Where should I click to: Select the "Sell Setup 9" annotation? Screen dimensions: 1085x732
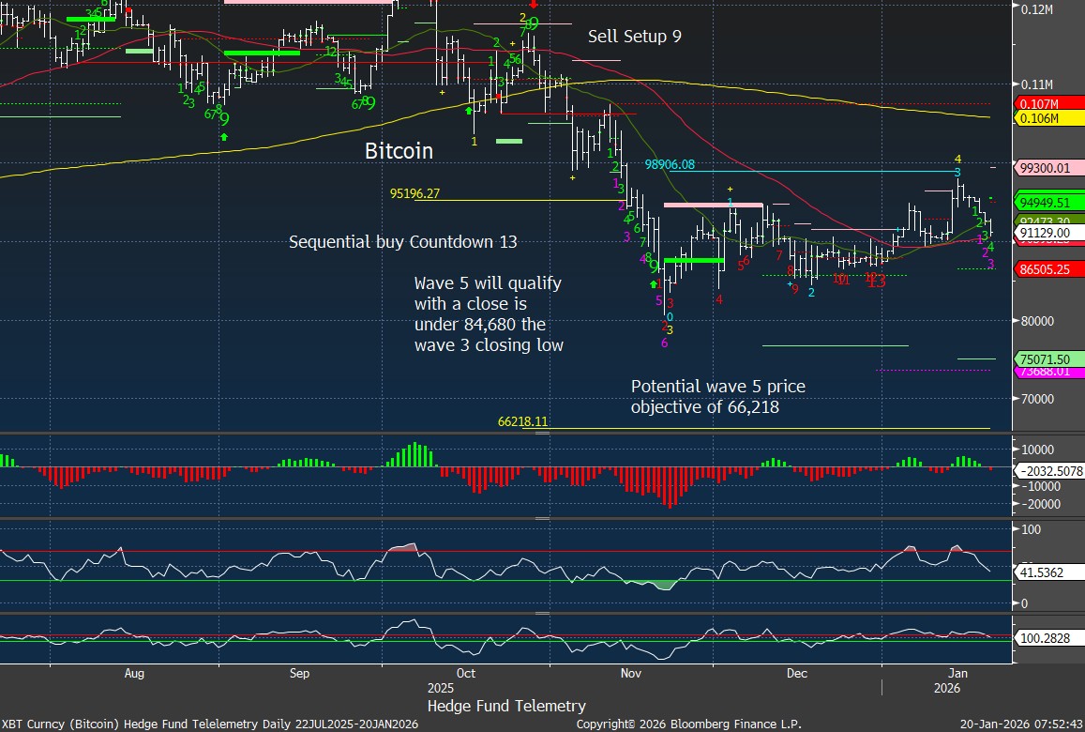coord(634,37)
